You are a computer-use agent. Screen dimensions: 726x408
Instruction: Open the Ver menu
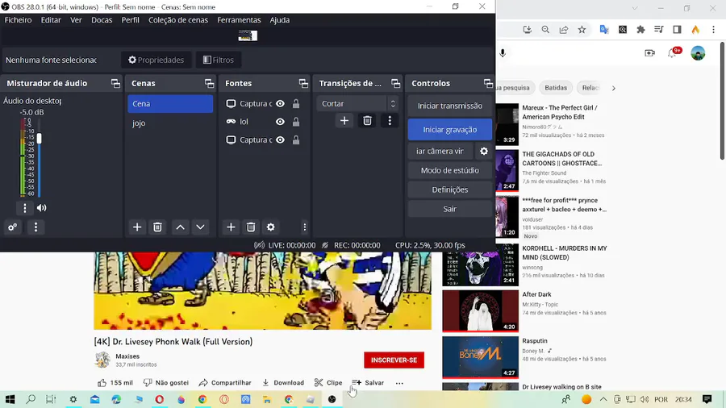[76, 20]
